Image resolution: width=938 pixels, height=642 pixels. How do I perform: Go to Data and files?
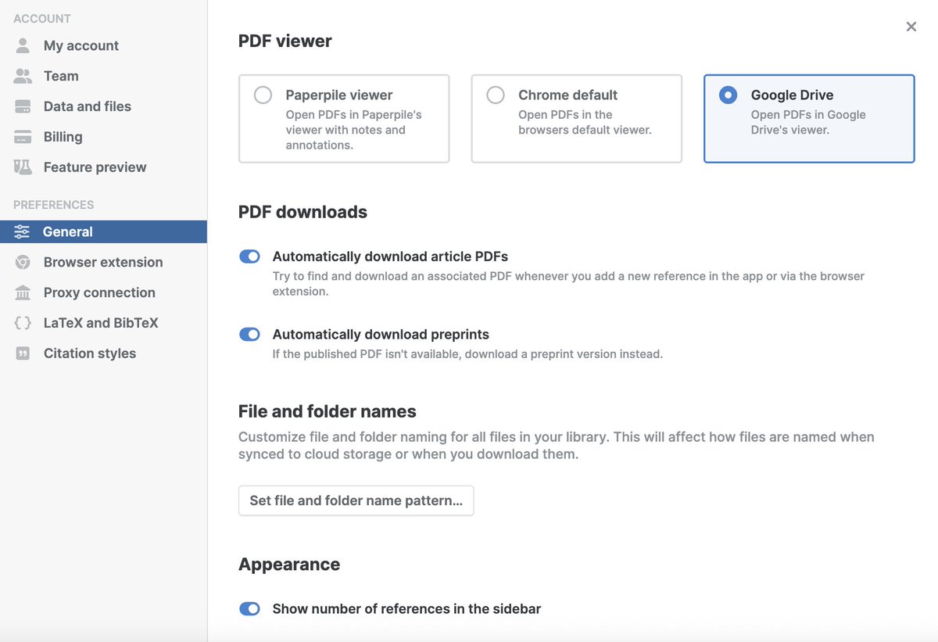(x=103, y=106)
